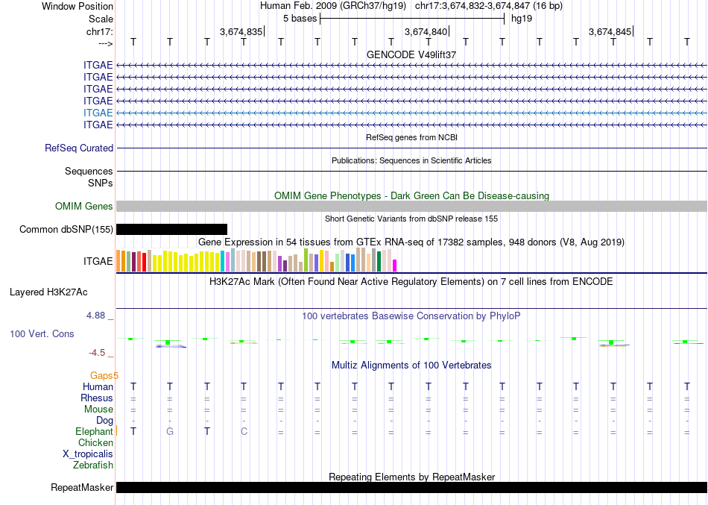The image size is (708, 505).
Task: Open the RefSeq Curated track label
Action: 79,148
